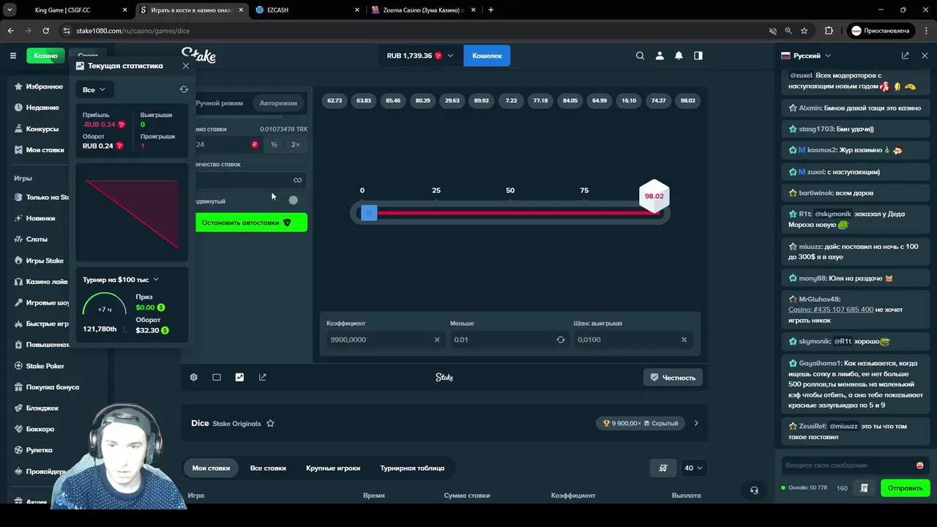Click the search magnifier icon in header
Image resolution: width=937 pixels, height=527 pixels.
tap(641, 56)
